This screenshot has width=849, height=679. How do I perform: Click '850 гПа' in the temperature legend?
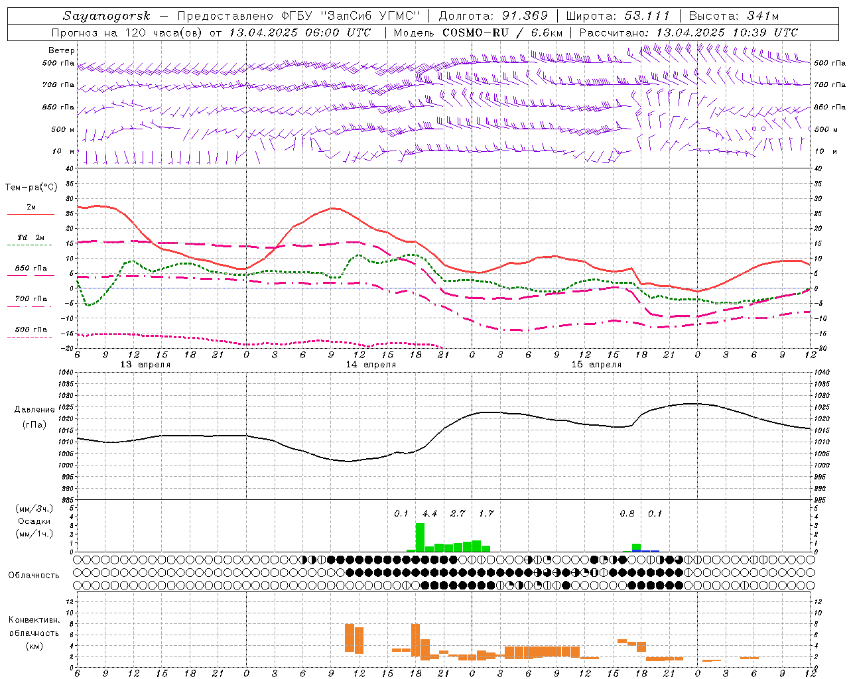31,269
